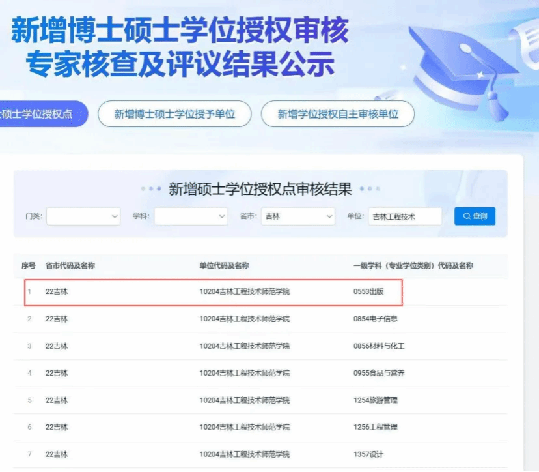The image size is (539, 472).
Task: Select the 1254旅游管理 row
Action: click(375, 400)
